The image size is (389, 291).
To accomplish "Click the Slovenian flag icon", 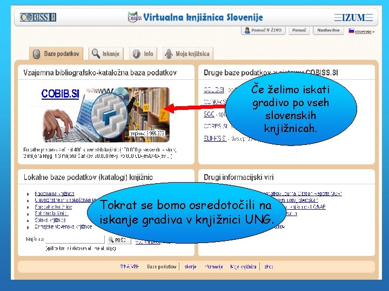I will (x=351, y=31).
